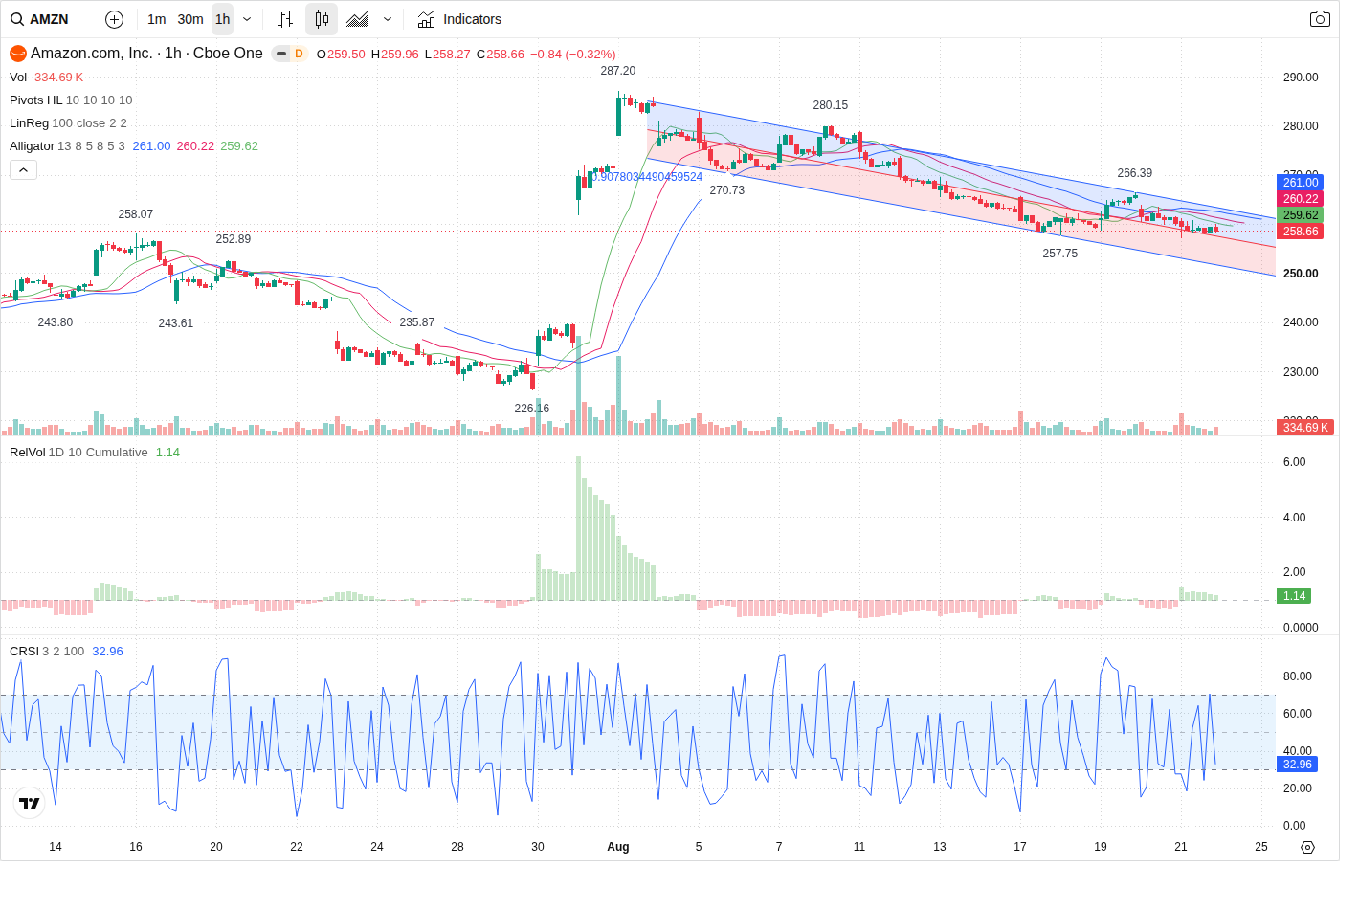Click the green 259.62 price label
1359x909 pixels.
coord(1301,215)
